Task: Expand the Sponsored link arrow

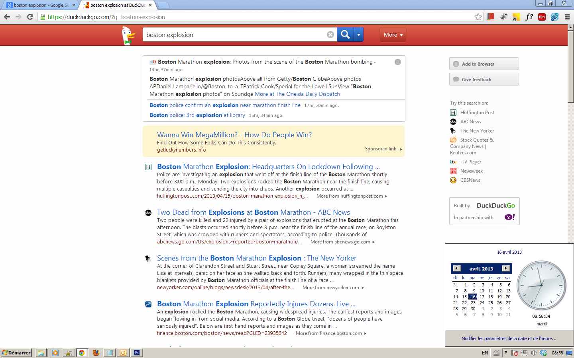Action: [401, 149]
